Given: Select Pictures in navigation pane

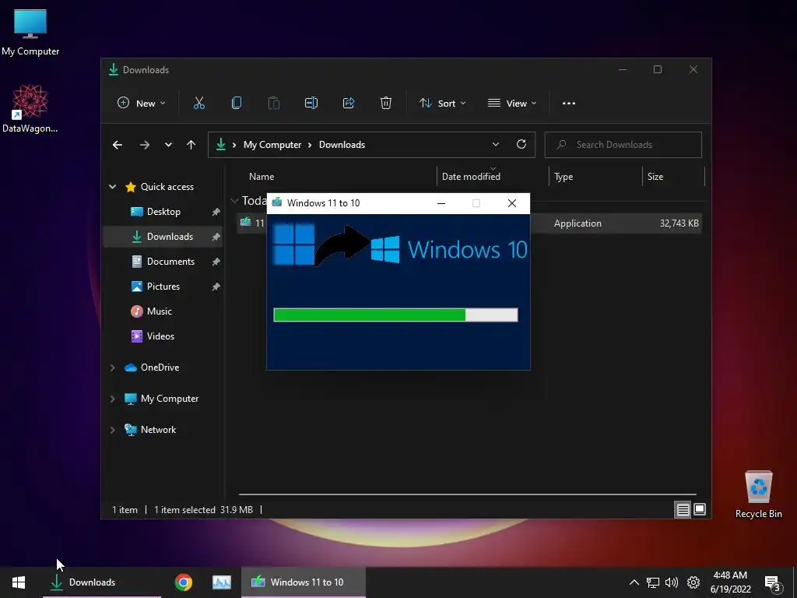Looking at the screenshot, I should coord(163,287).
